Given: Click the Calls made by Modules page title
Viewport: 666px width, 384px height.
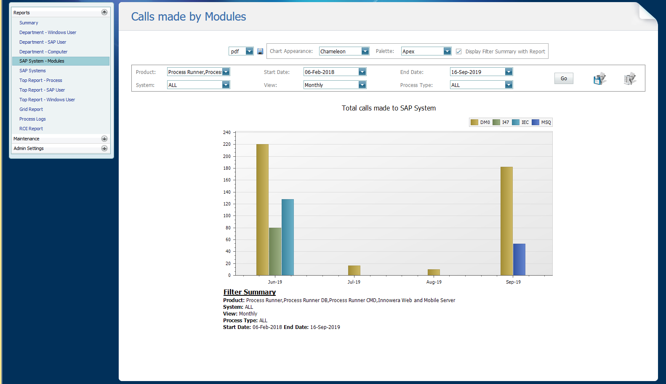Looking at the screenshot, I should tap(189, 16).
